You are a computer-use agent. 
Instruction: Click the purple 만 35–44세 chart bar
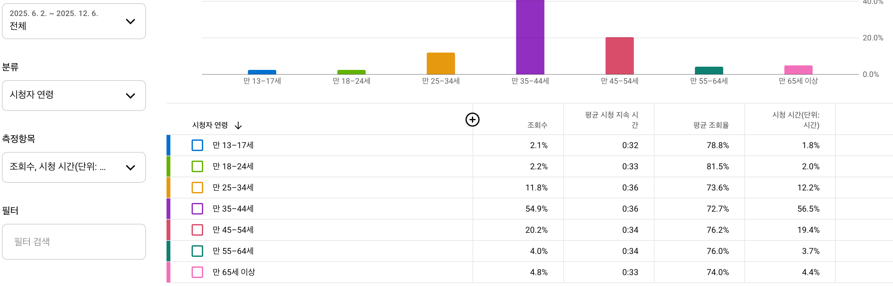click(x=530, y=38)
